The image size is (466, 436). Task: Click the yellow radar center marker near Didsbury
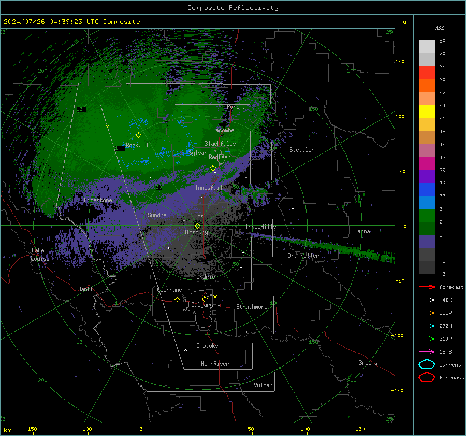click(x=197, y=226)
